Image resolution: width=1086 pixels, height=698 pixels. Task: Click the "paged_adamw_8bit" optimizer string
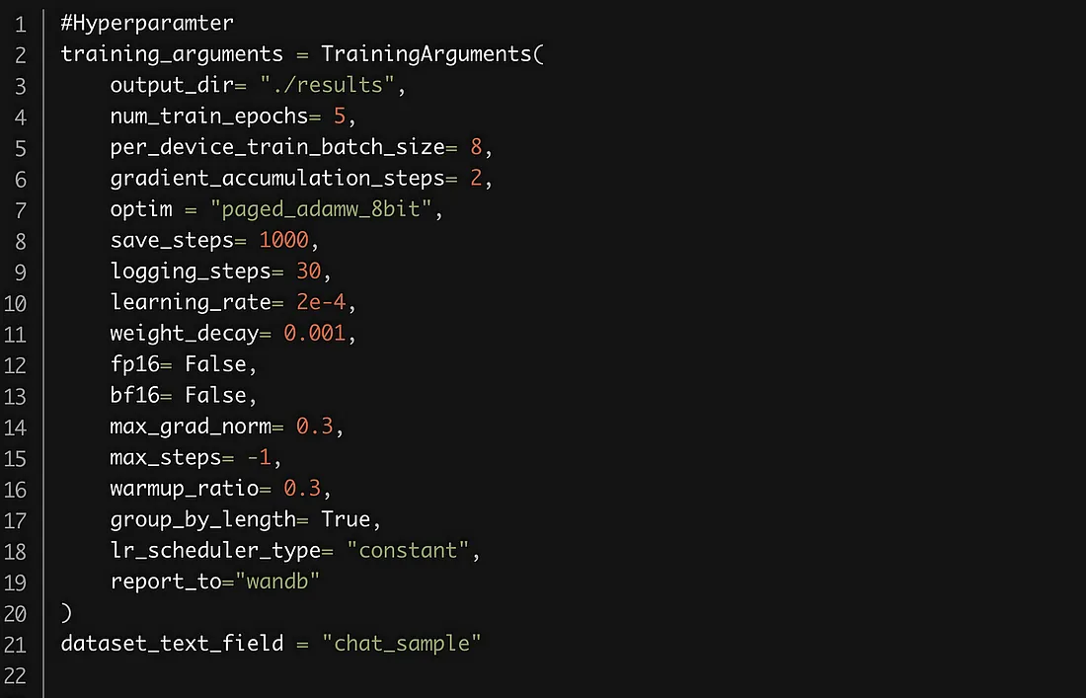(x=320, y=209)
